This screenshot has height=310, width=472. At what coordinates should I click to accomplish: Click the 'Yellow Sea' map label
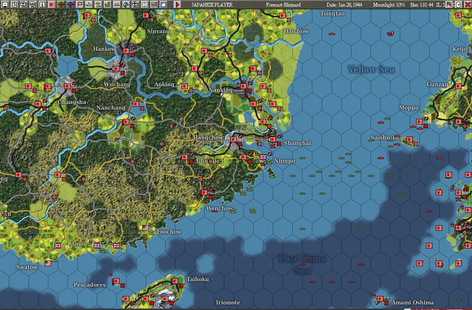click(371, 69)
